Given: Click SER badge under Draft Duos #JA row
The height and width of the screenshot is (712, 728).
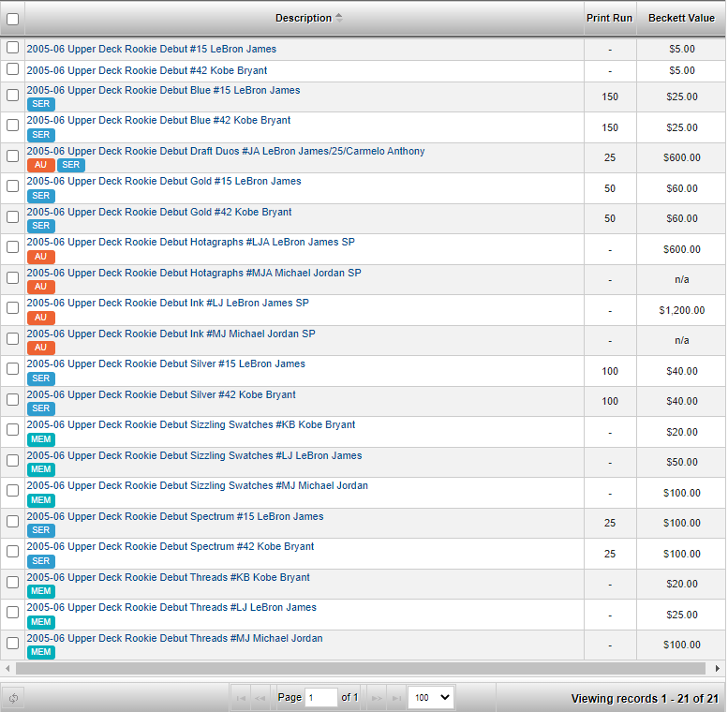Looking at the screenshot, I should click(x=71, y=165).
